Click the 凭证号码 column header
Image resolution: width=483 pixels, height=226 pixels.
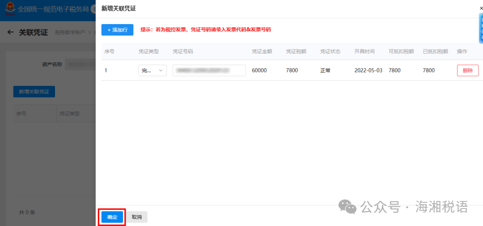pos(182,51)
